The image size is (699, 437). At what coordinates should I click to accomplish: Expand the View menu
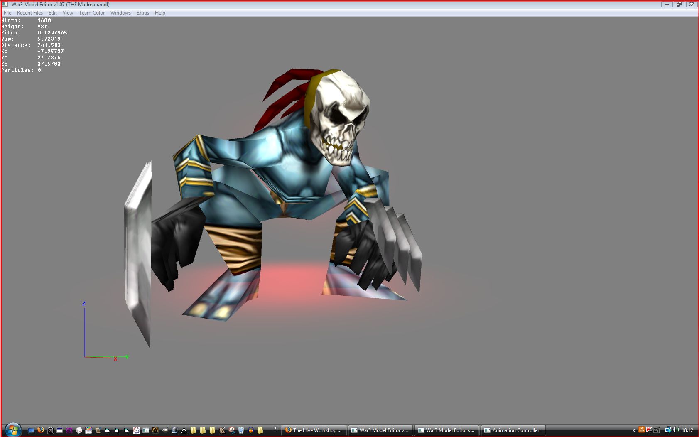point(68,13)
